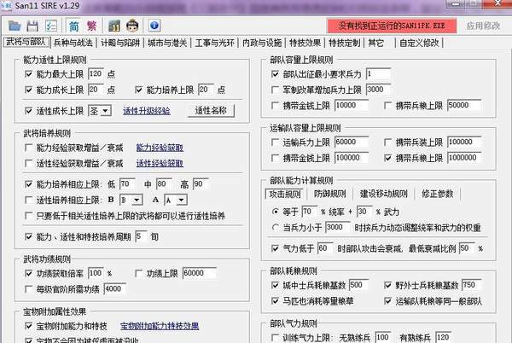Open 宝物附加能力特技效果 link
512x343 pixels.
point(160,326)
